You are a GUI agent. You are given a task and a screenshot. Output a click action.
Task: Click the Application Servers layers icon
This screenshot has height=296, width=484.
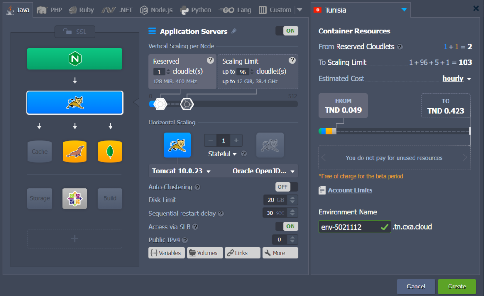(152, 31)
